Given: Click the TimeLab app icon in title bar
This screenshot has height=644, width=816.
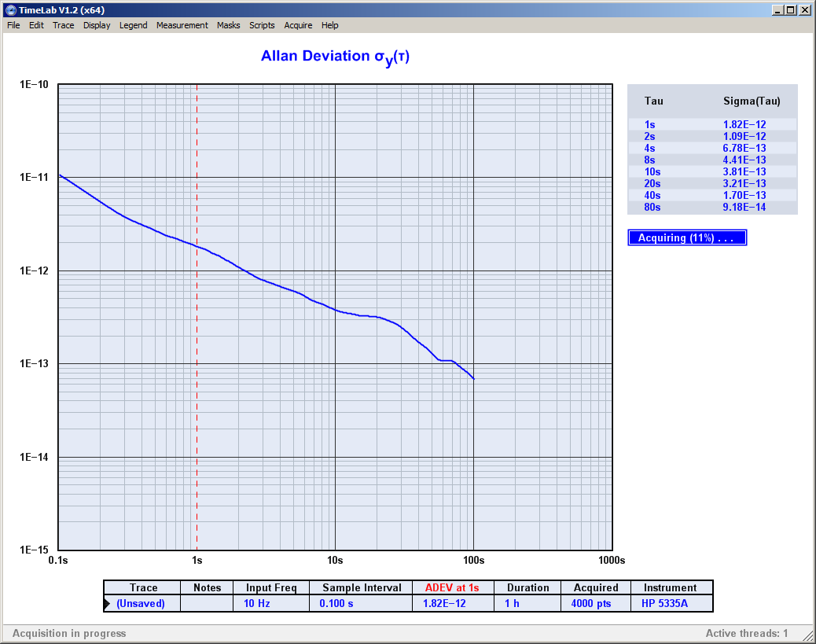Looking at the screenshot, I should 10,10.
